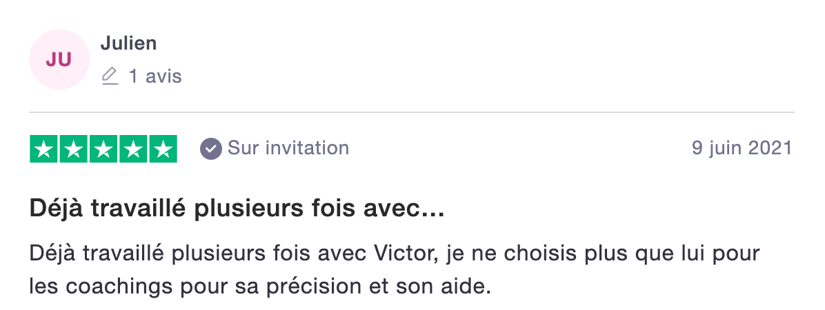Screen dimensions: 825x310
Task: Select the third green rating star
Action: pos(103,149)
